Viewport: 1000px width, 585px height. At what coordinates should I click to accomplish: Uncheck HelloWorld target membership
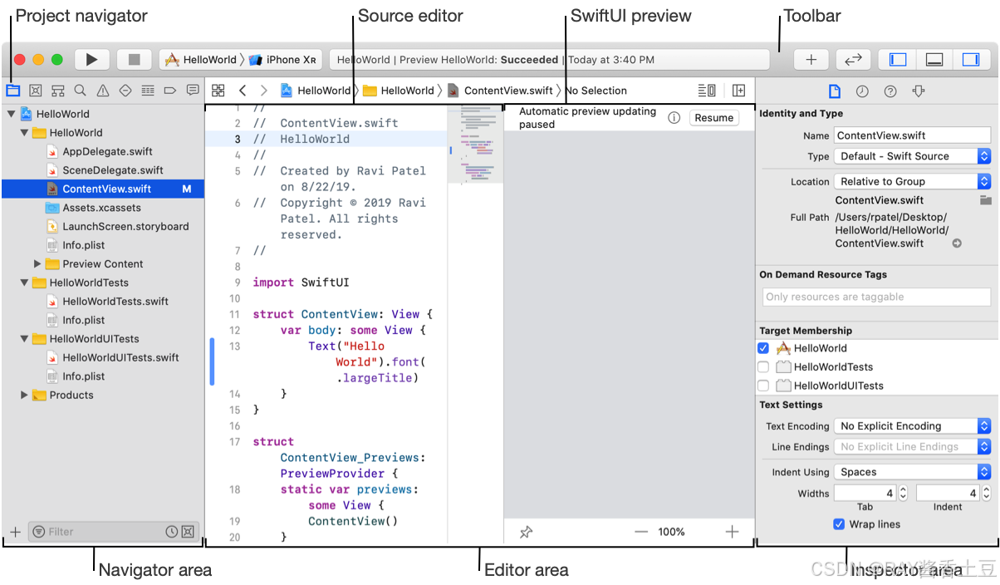click(763, 348)
